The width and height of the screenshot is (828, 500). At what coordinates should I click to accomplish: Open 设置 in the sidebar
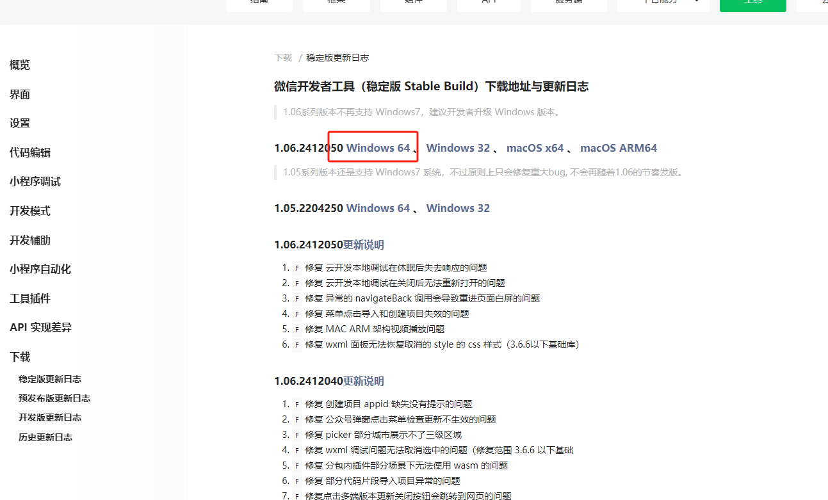click(x=20, y=123)
